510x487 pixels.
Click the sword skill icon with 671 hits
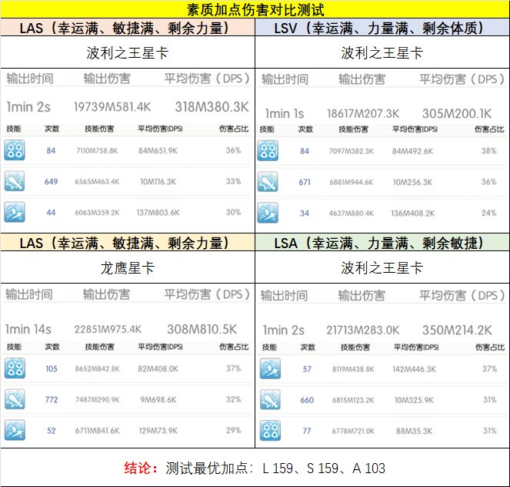tap(270, 182)
